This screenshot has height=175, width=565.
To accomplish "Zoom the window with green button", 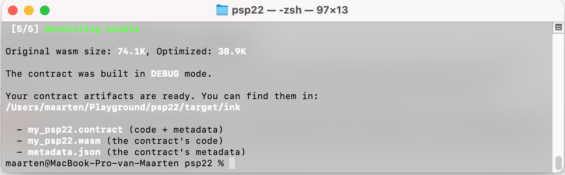I will pyautogui.click(x=45, y=10).
